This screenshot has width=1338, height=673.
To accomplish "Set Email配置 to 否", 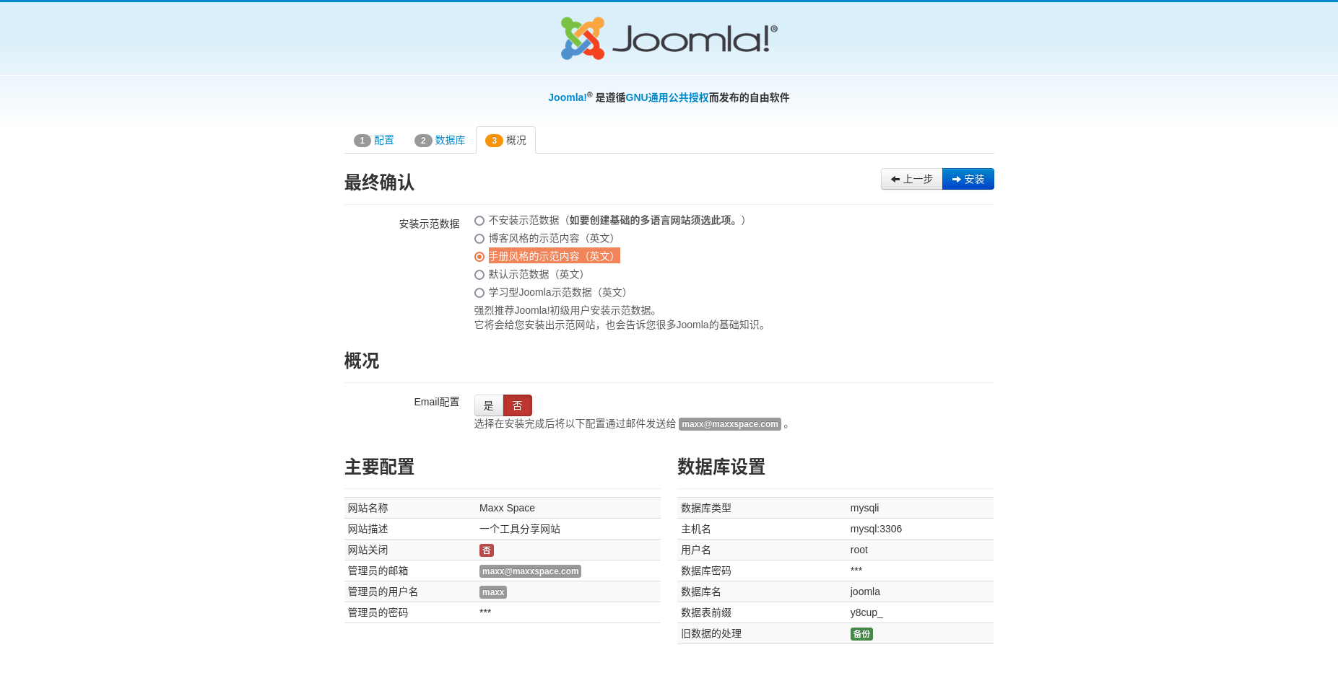I will point(518,405).
